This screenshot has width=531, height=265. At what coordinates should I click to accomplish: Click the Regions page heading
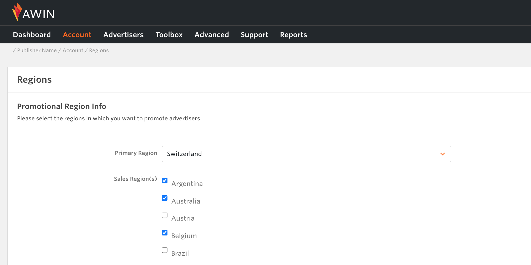point(34,79)
